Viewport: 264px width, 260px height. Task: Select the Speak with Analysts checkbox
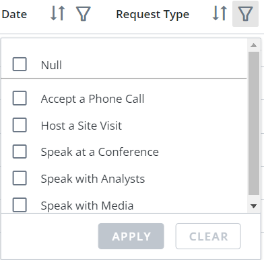coord(20,178)
